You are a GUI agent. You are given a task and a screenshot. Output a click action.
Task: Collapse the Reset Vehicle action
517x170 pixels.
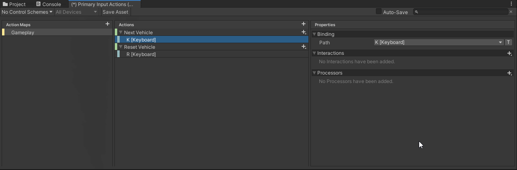[x=120, y=47]
